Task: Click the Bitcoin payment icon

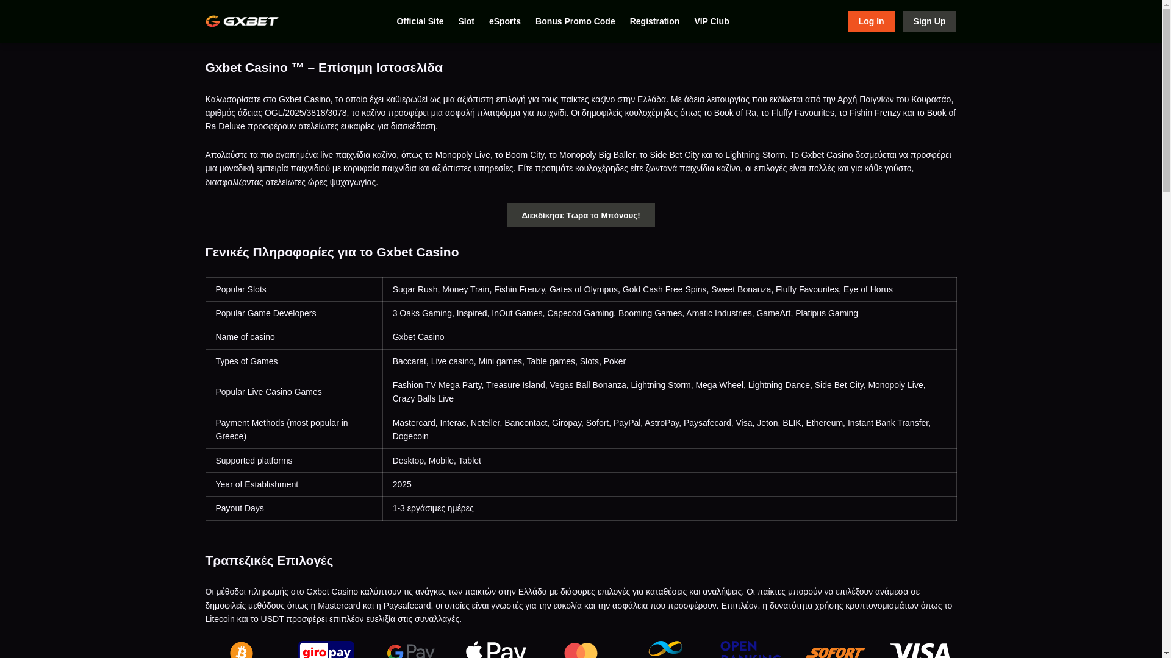Action: (242, 650)
